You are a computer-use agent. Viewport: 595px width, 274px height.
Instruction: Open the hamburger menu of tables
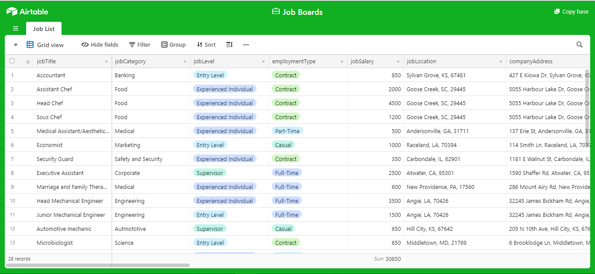click(x=16, y=29)
